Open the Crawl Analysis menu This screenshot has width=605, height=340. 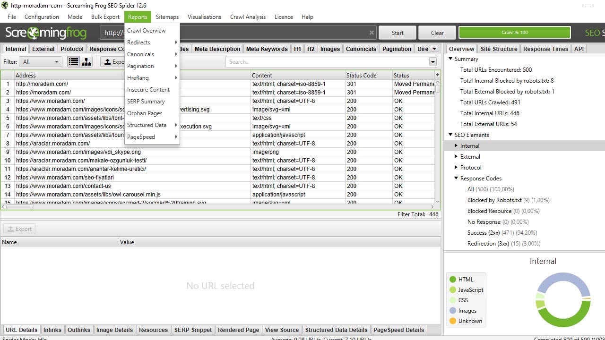(248, 17)
